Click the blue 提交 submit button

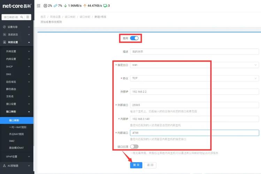(136, 165)
